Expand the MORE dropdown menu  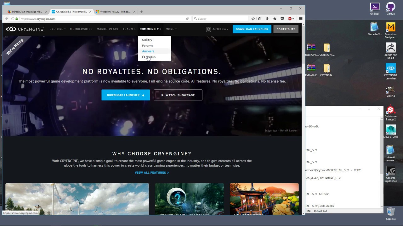pyautogui.click(x=171, y=29)
